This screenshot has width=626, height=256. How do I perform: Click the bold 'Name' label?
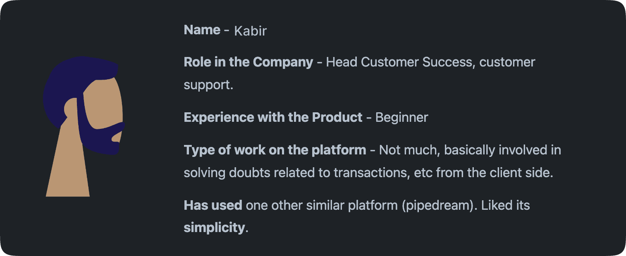[202, 30]
